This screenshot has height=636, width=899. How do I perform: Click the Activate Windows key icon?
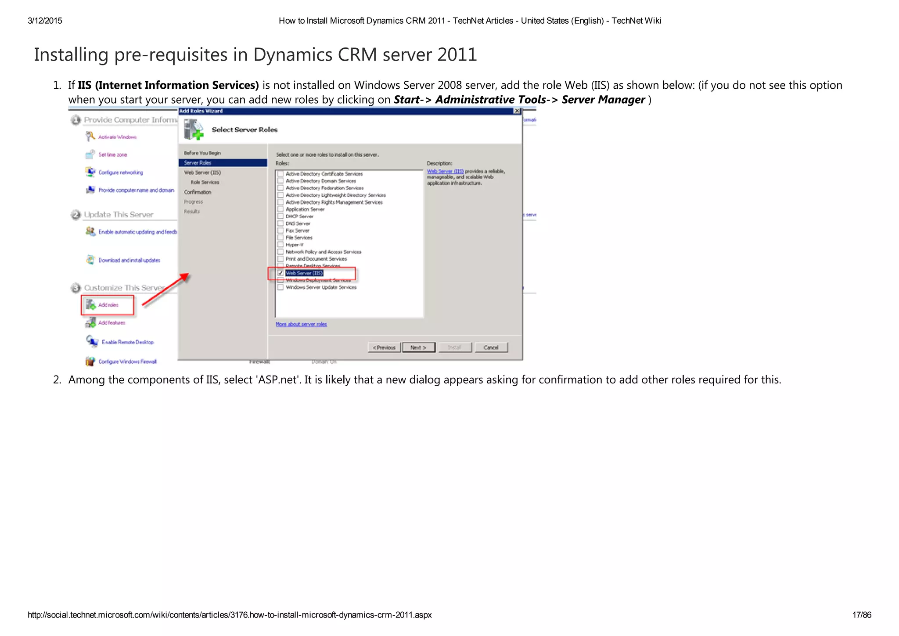[90, 137]
